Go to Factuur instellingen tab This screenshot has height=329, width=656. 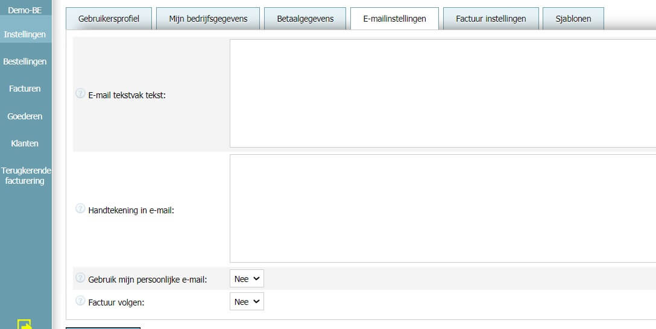491,19
